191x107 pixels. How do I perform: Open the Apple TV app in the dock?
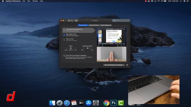coord(81,103)
